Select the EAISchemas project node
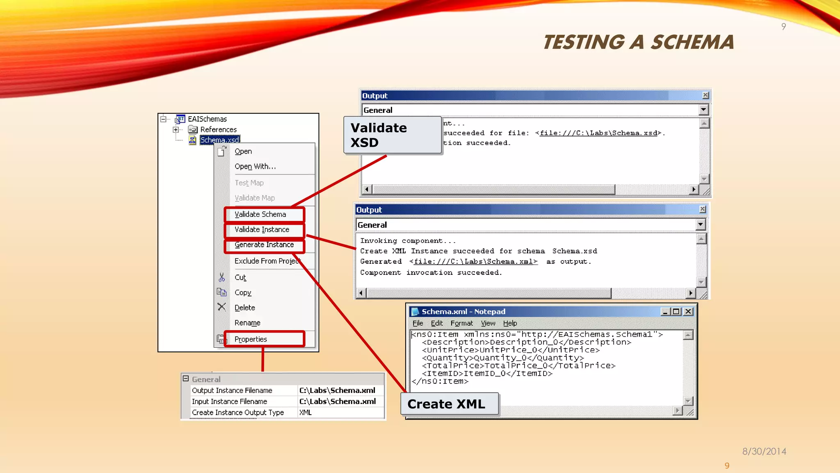 pos(207,119)
